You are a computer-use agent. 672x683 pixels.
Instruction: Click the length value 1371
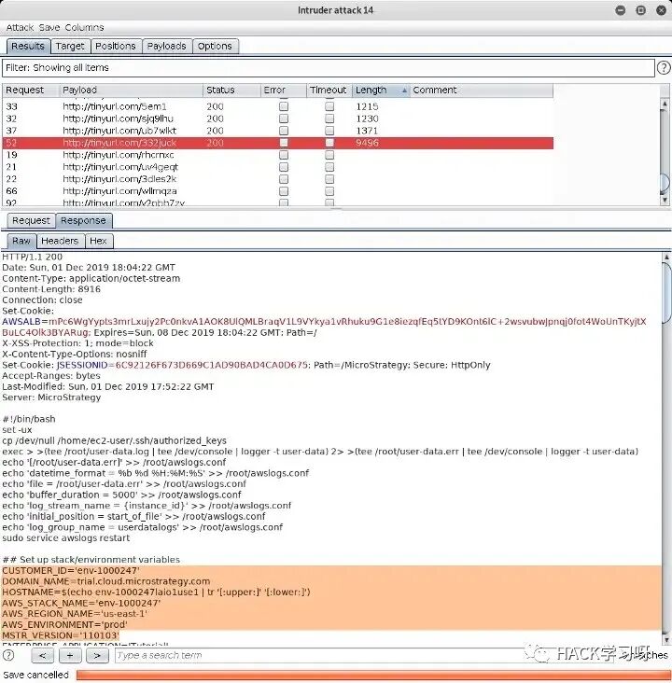coord(367,131)
